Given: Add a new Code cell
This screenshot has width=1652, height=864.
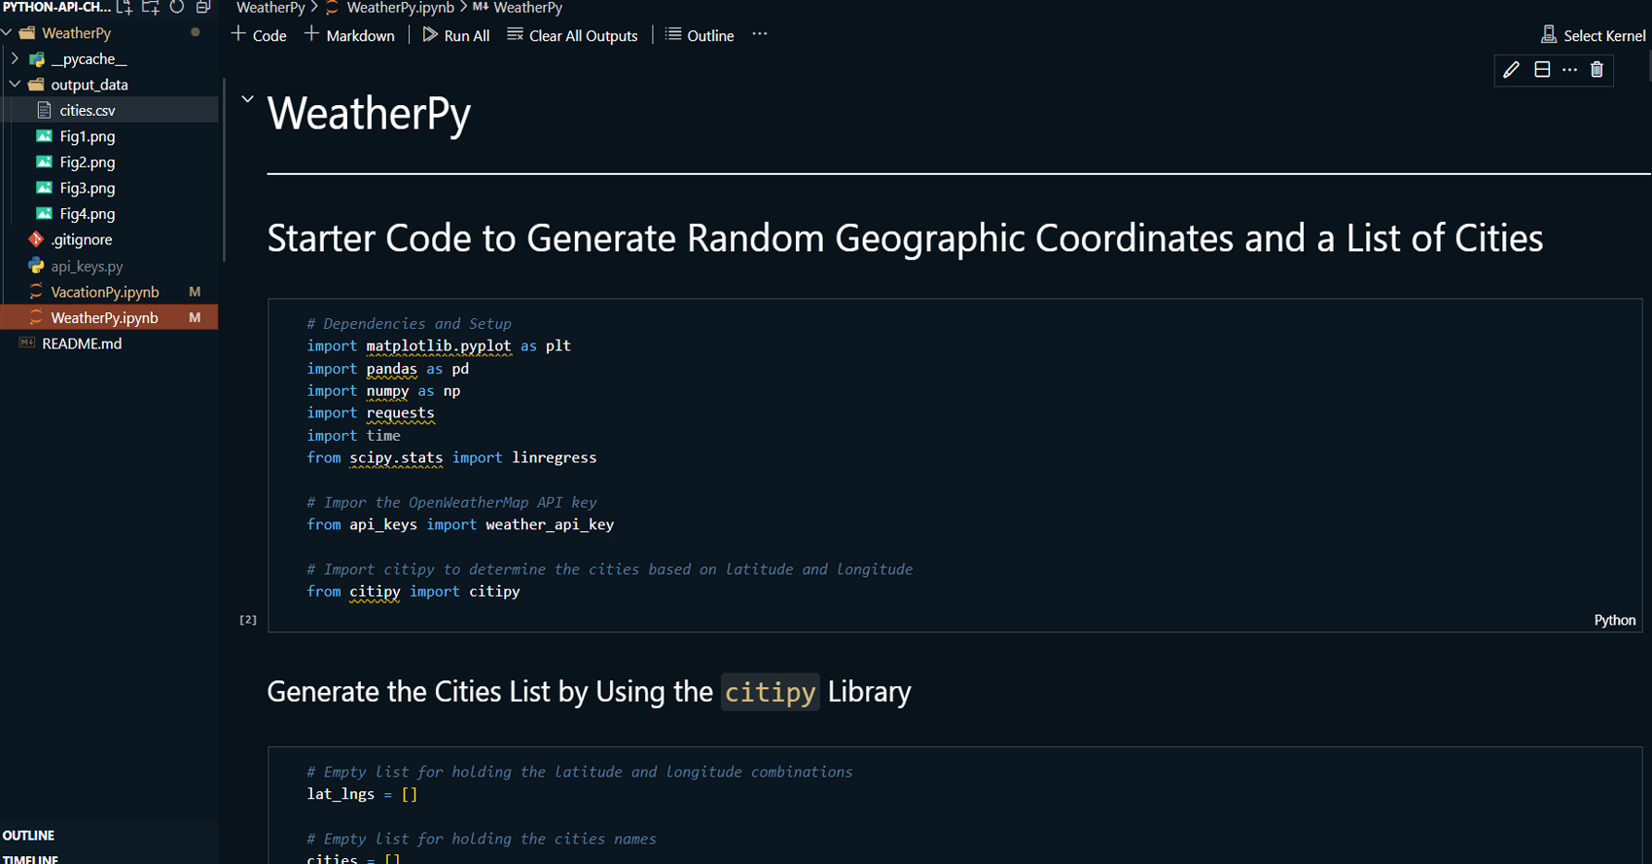Looking at the screenshot, I should pos(259,35).
